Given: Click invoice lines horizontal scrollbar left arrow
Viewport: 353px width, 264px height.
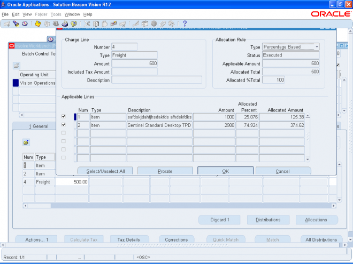Looking at the screenshot, I should coord(25,206).
